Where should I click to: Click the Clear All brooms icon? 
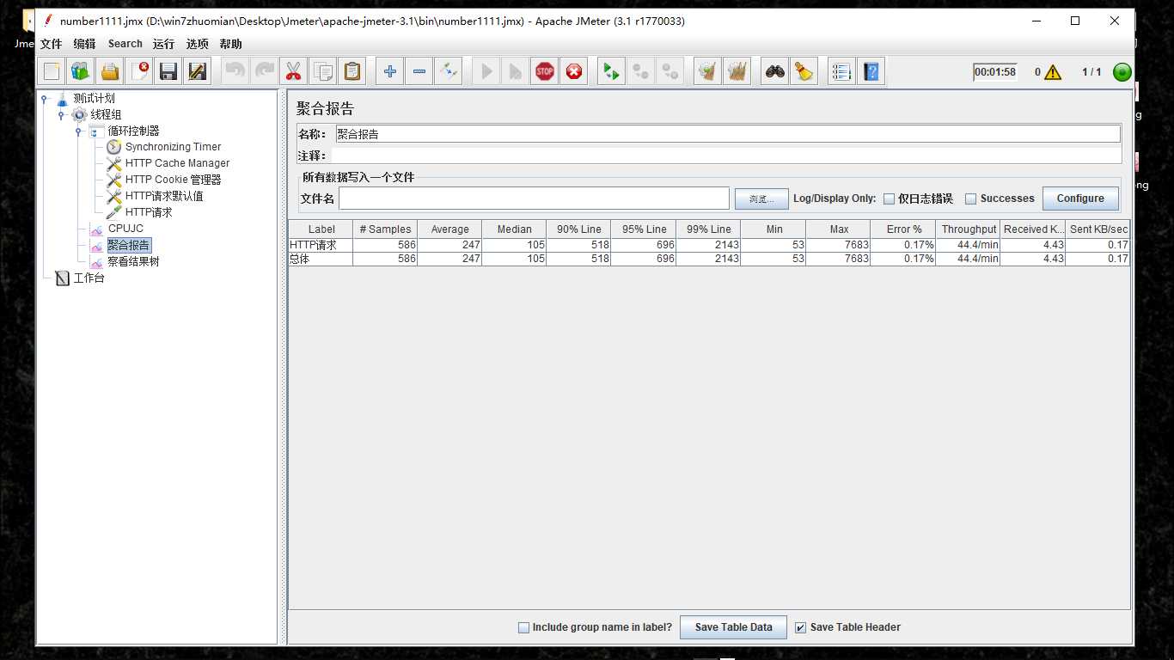737,71
